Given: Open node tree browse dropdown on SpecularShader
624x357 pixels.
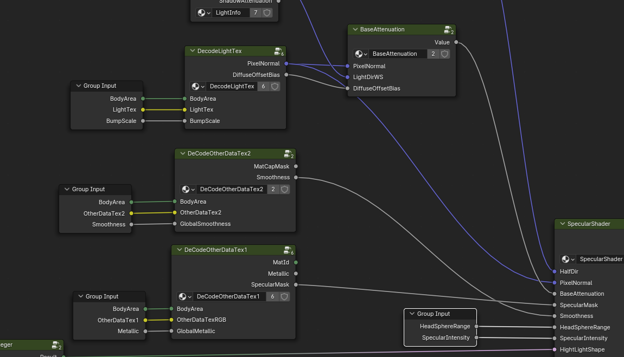Looking at the screenshot, I should click(x=568, y=259).
